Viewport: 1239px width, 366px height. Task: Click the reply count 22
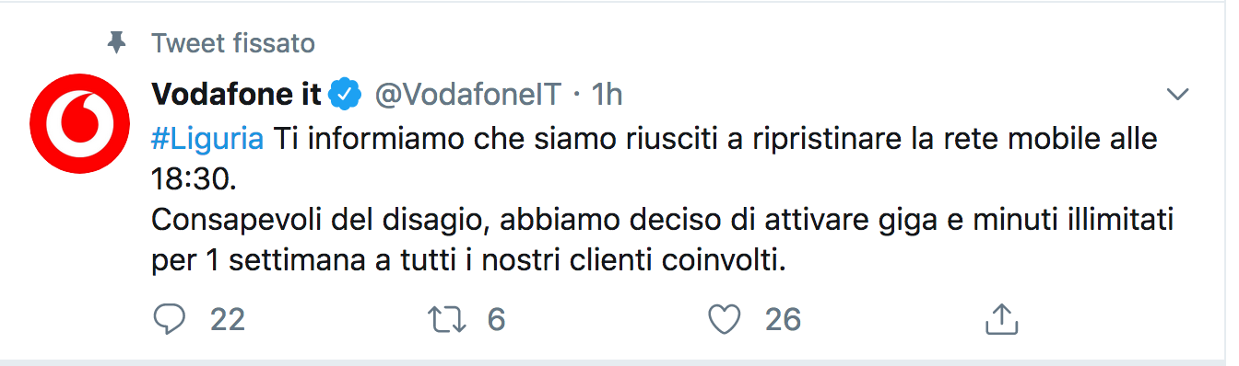coord(228,319)
